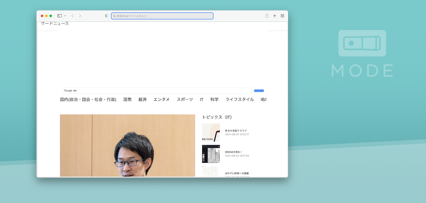Open the sidebar dropdown chevron
Screen dimensions: 426x203
[x=65, y=16]
